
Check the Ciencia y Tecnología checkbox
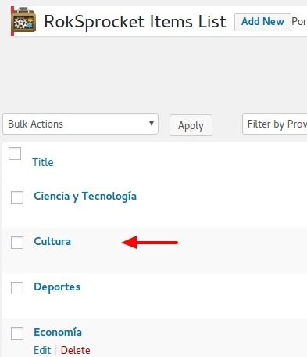[17, 197]
